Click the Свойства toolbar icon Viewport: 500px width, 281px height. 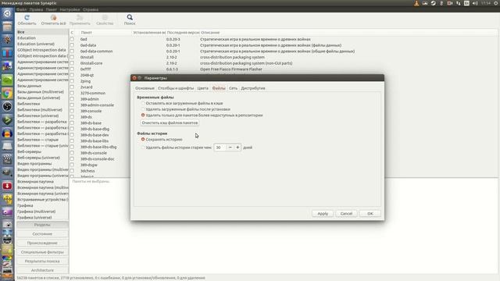click(x=105, y=17)
